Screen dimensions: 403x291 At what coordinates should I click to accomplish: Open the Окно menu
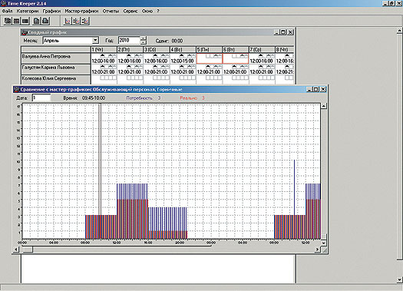click(x=147, y=11)
